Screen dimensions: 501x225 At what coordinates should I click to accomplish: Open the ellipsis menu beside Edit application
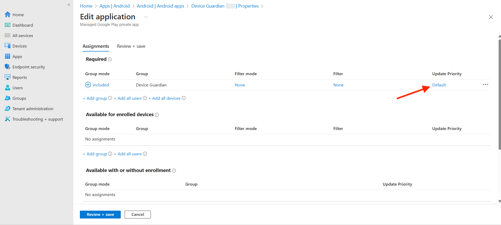pos(146,17)
